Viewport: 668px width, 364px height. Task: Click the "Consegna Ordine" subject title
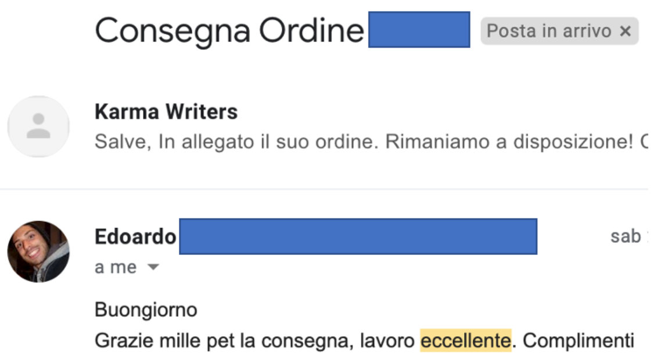point(229,30)
